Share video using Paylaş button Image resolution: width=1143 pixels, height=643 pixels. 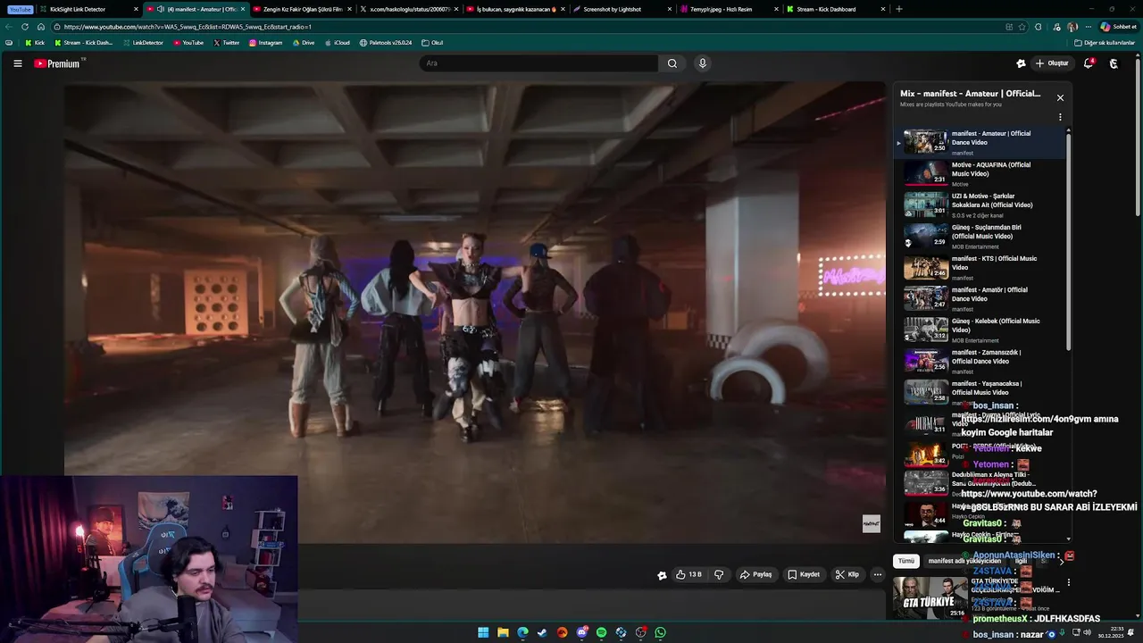755,574
